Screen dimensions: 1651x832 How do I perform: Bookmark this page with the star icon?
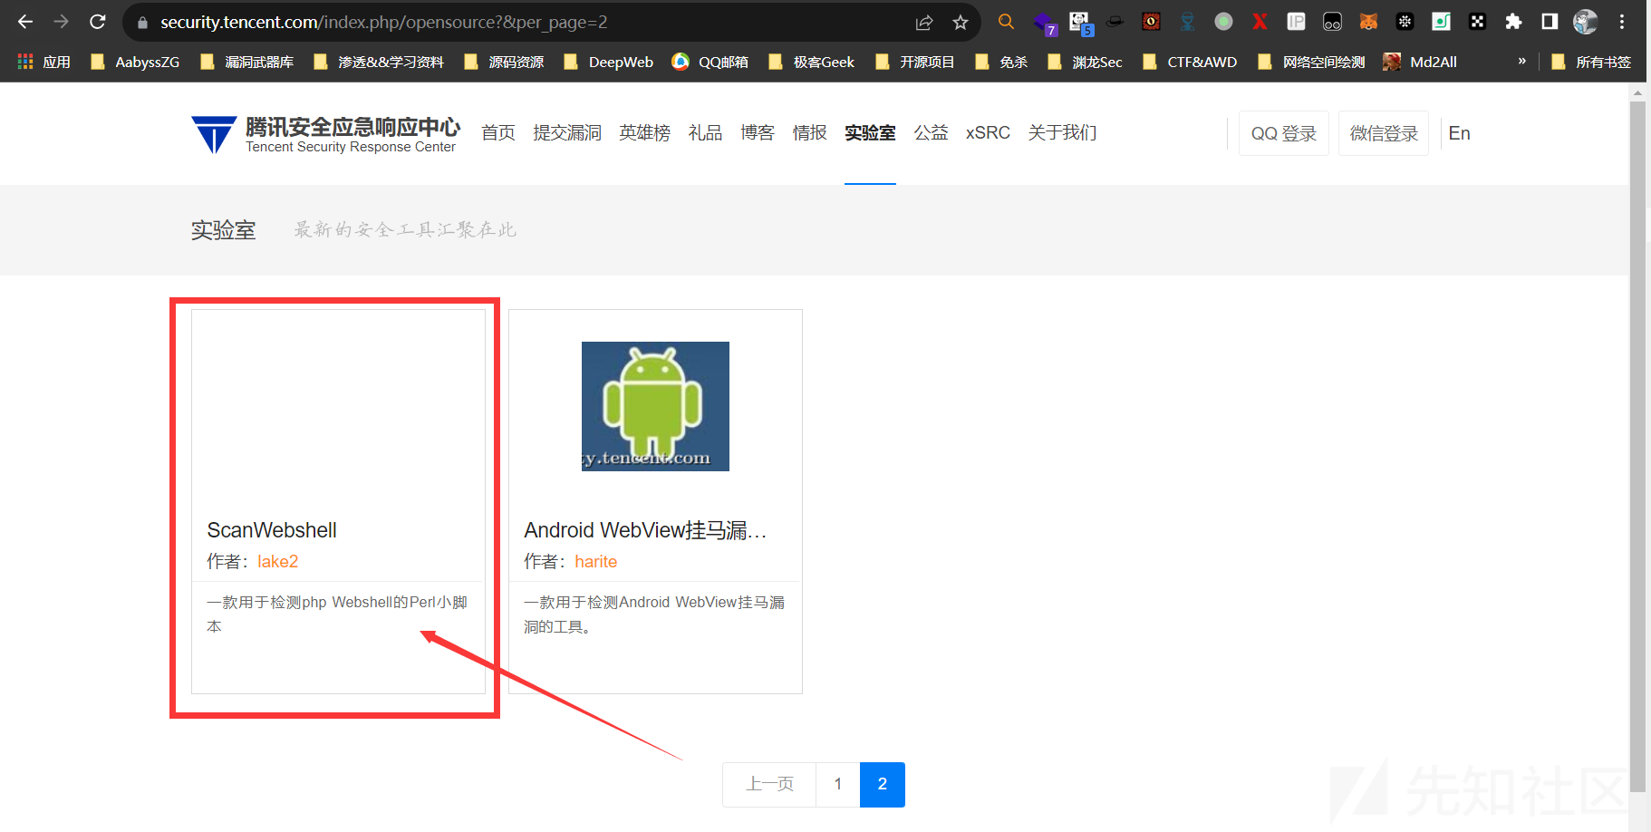pyautogui.click(x=961, y=23)
